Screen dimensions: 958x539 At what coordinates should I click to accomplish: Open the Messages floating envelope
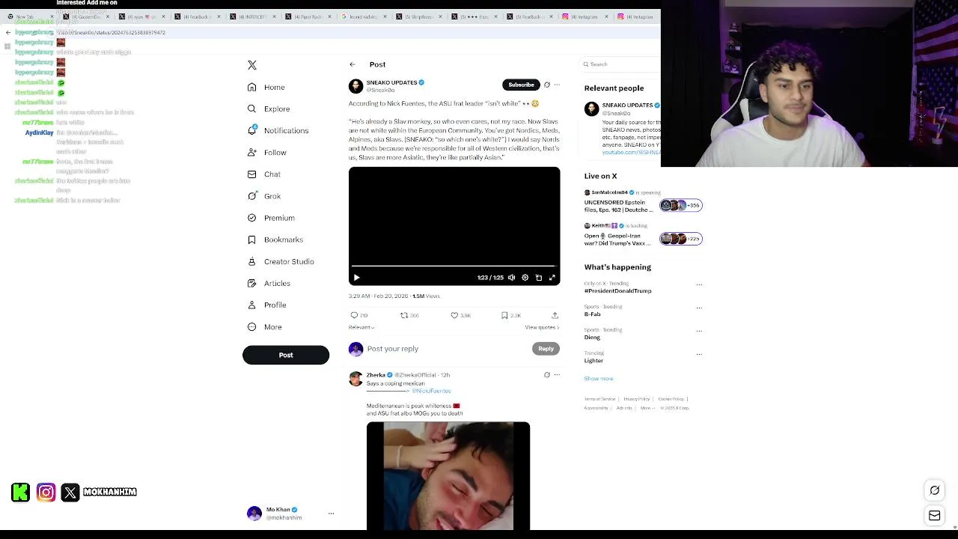pos(935,515)
